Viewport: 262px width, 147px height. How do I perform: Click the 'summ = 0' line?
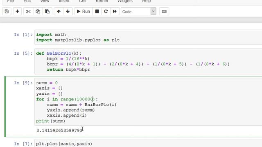47,83
